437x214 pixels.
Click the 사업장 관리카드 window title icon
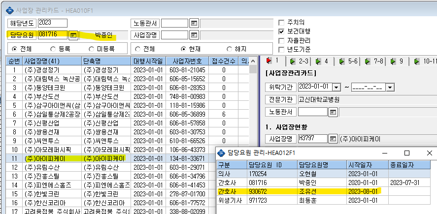[x=10, y=10]
